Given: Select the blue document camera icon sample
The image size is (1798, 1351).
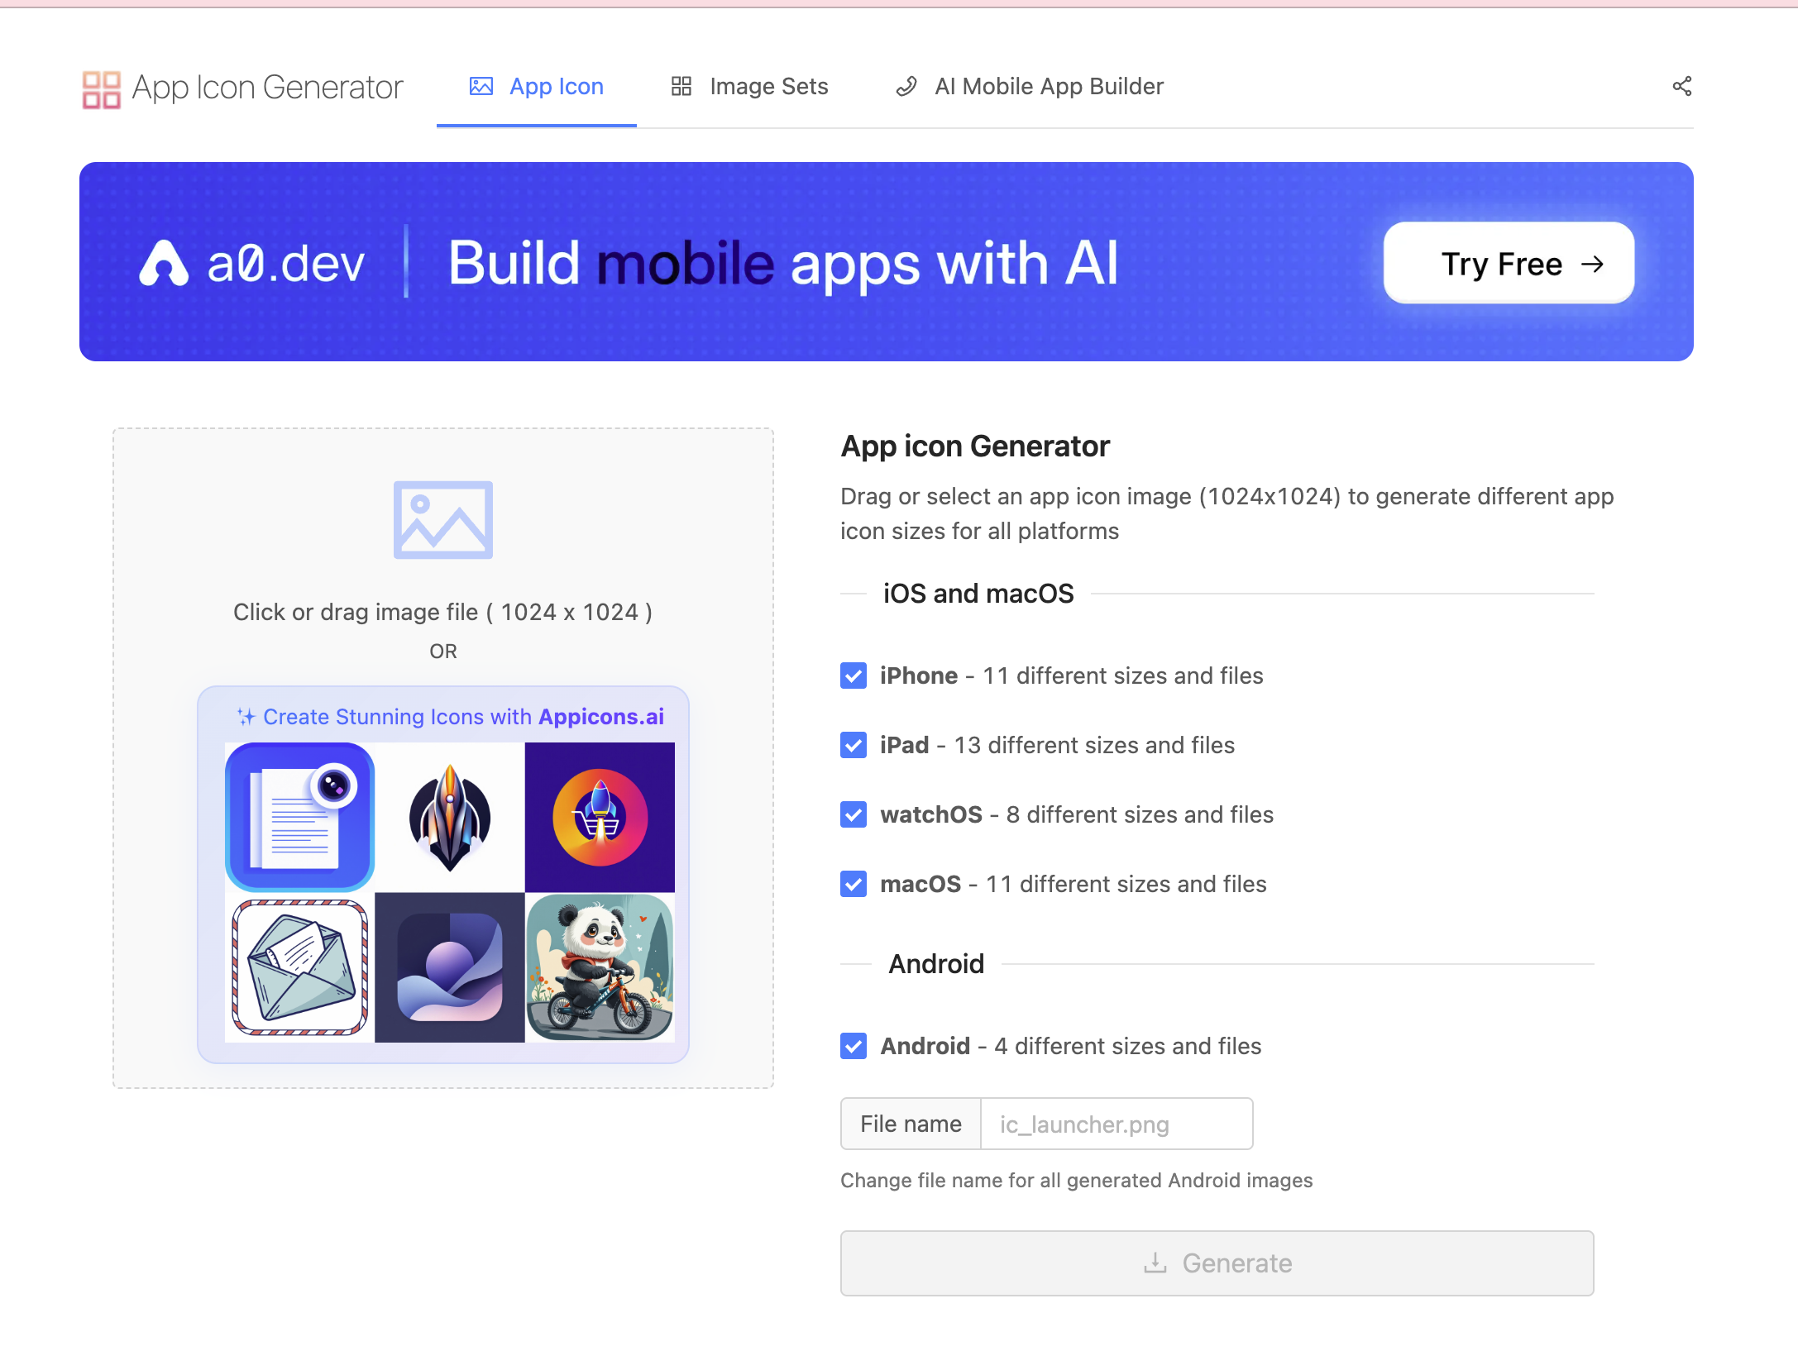Looking at the screenshot, I should coord(299,816).
